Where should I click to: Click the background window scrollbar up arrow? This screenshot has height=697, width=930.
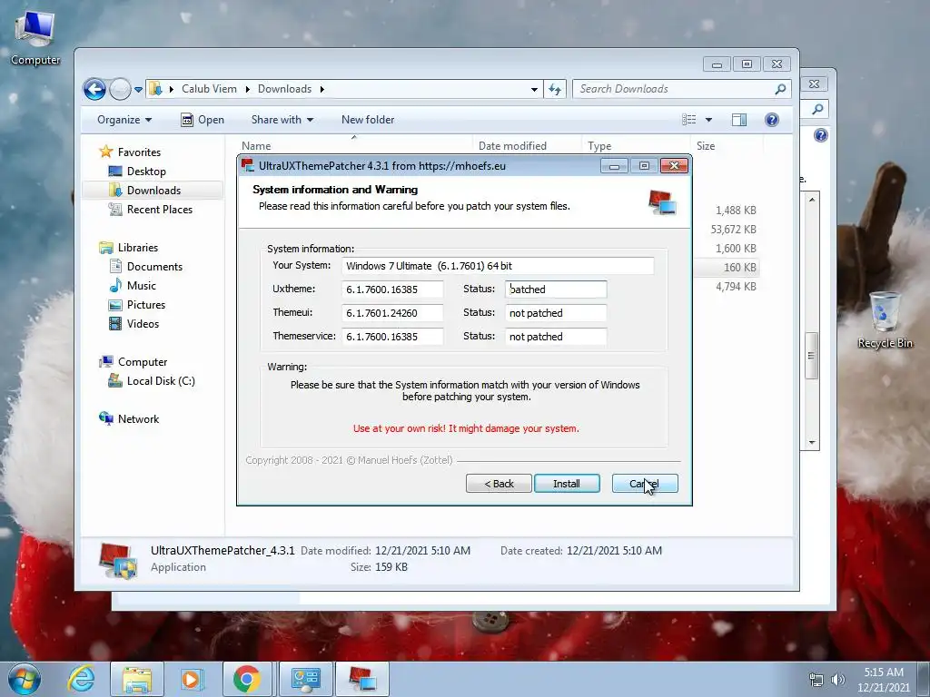[812, 200]
